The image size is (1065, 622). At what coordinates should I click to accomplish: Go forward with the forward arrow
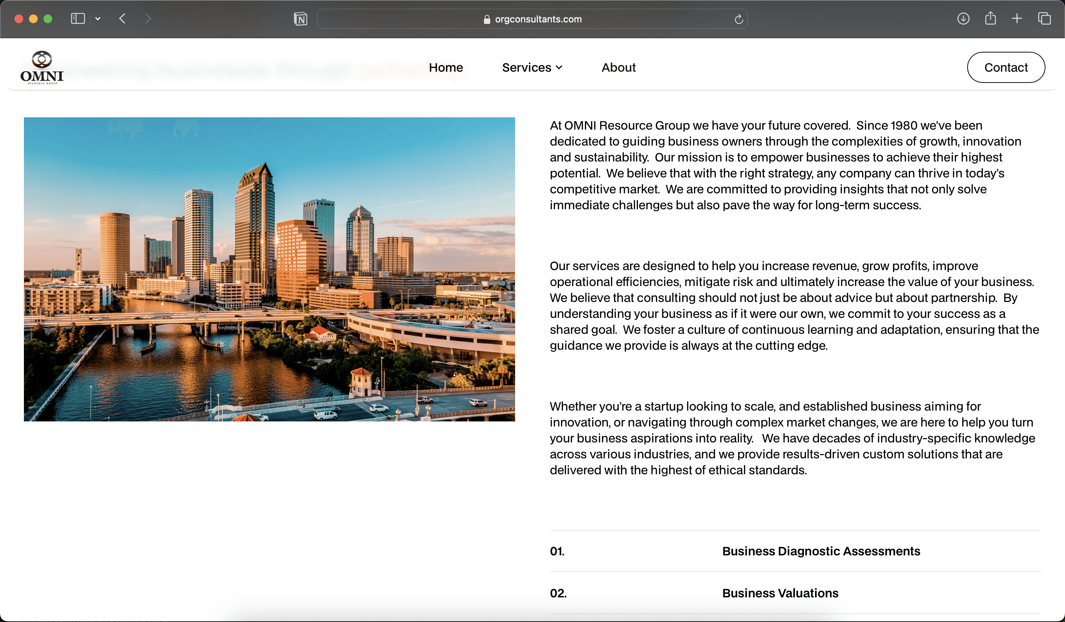[147, 18]
